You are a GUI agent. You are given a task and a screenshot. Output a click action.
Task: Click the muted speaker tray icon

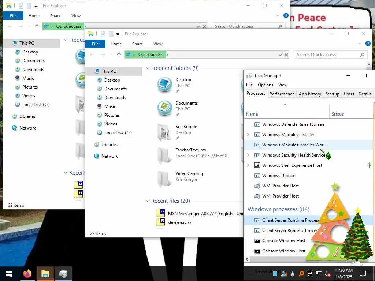[327, 274]
